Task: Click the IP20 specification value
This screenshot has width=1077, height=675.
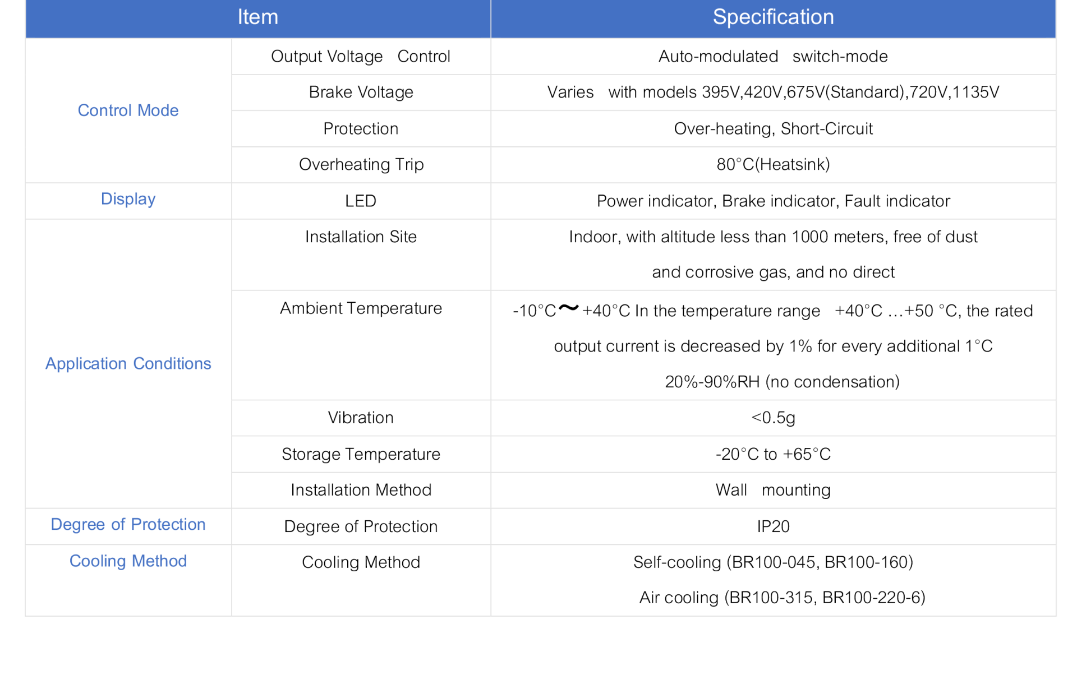Action: pyautogui.click(x=773, y=526)
